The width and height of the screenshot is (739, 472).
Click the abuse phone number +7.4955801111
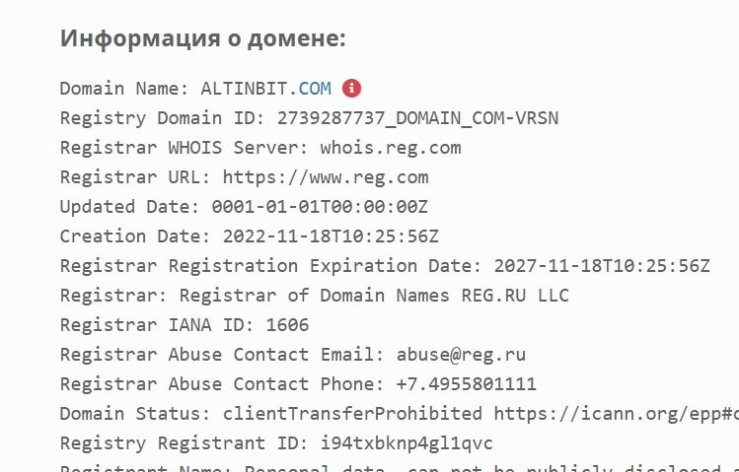467,384
